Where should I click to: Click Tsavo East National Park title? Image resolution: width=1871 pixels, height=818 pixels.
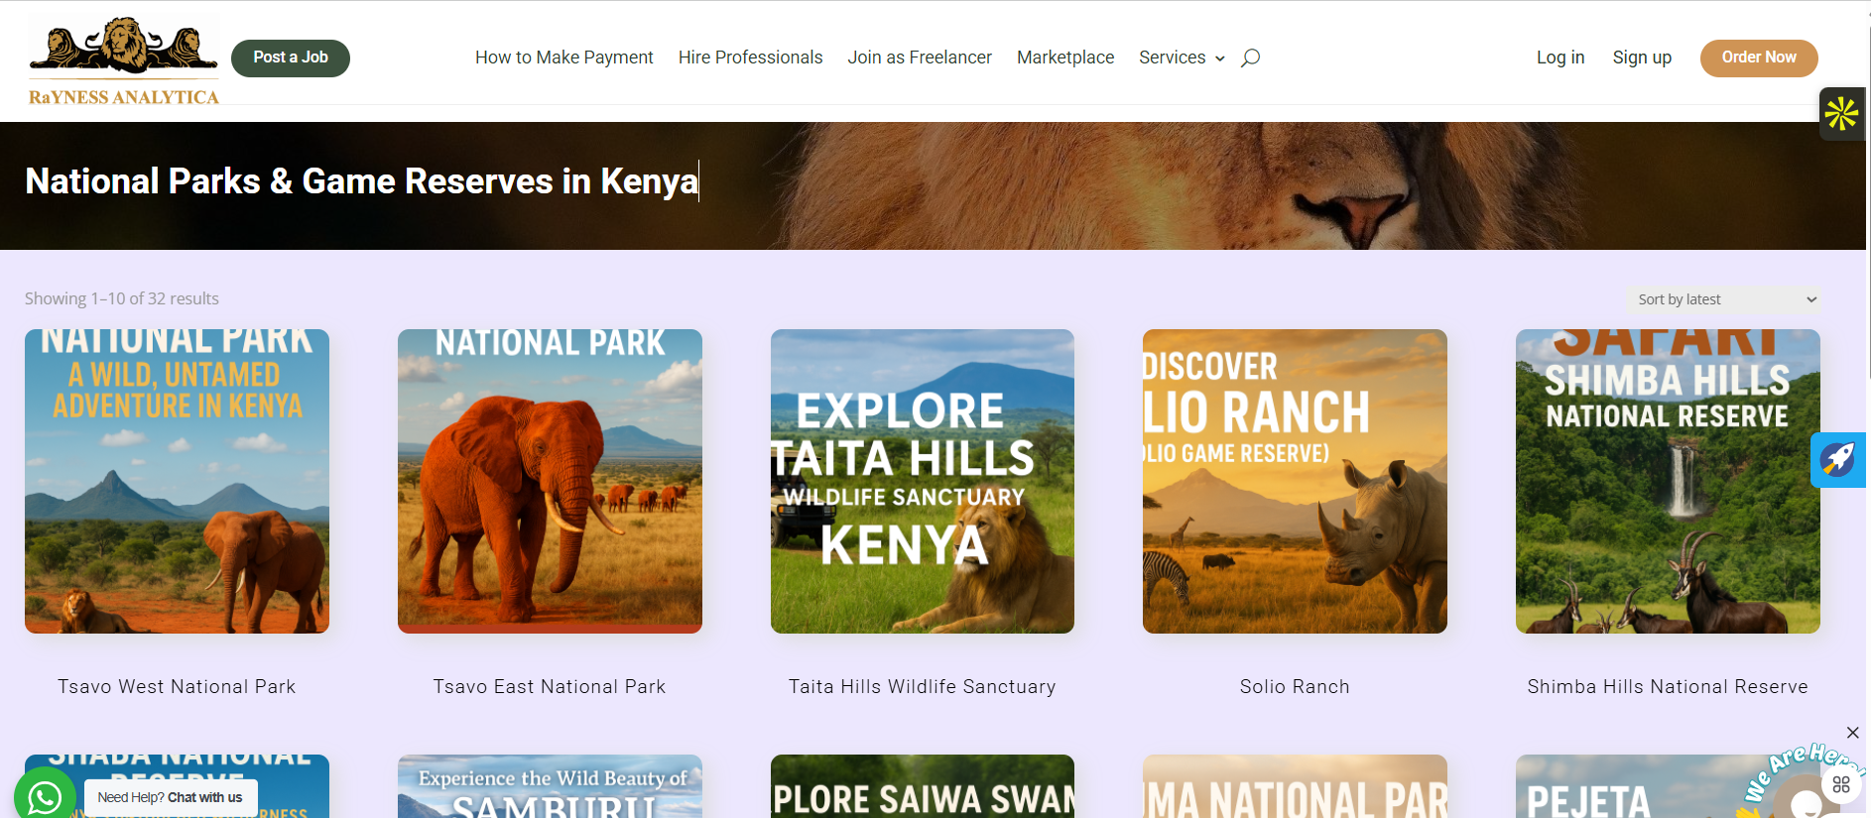coord(550,686)
